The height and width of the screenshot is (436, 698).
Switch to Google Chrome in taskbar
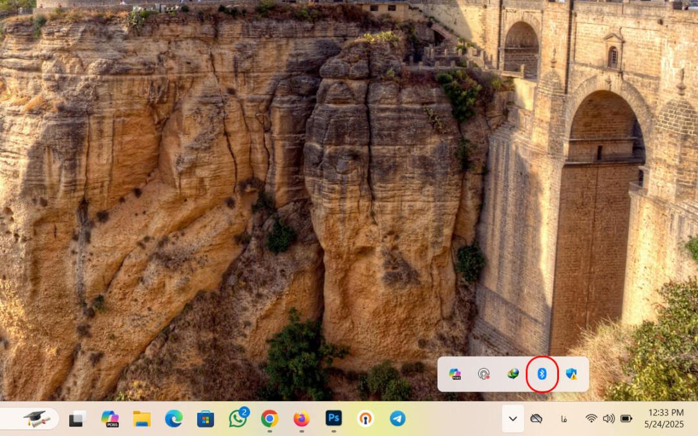tap(270, 418)
